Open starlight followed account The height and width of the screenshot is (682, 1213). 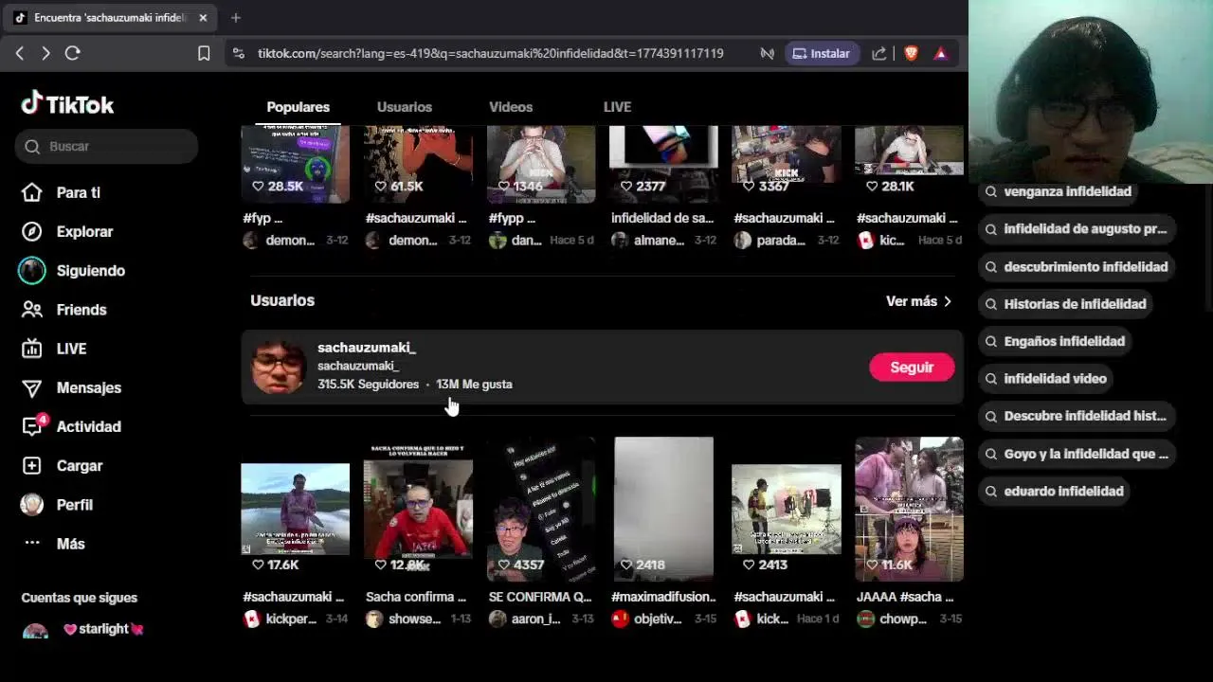[83, 629]
